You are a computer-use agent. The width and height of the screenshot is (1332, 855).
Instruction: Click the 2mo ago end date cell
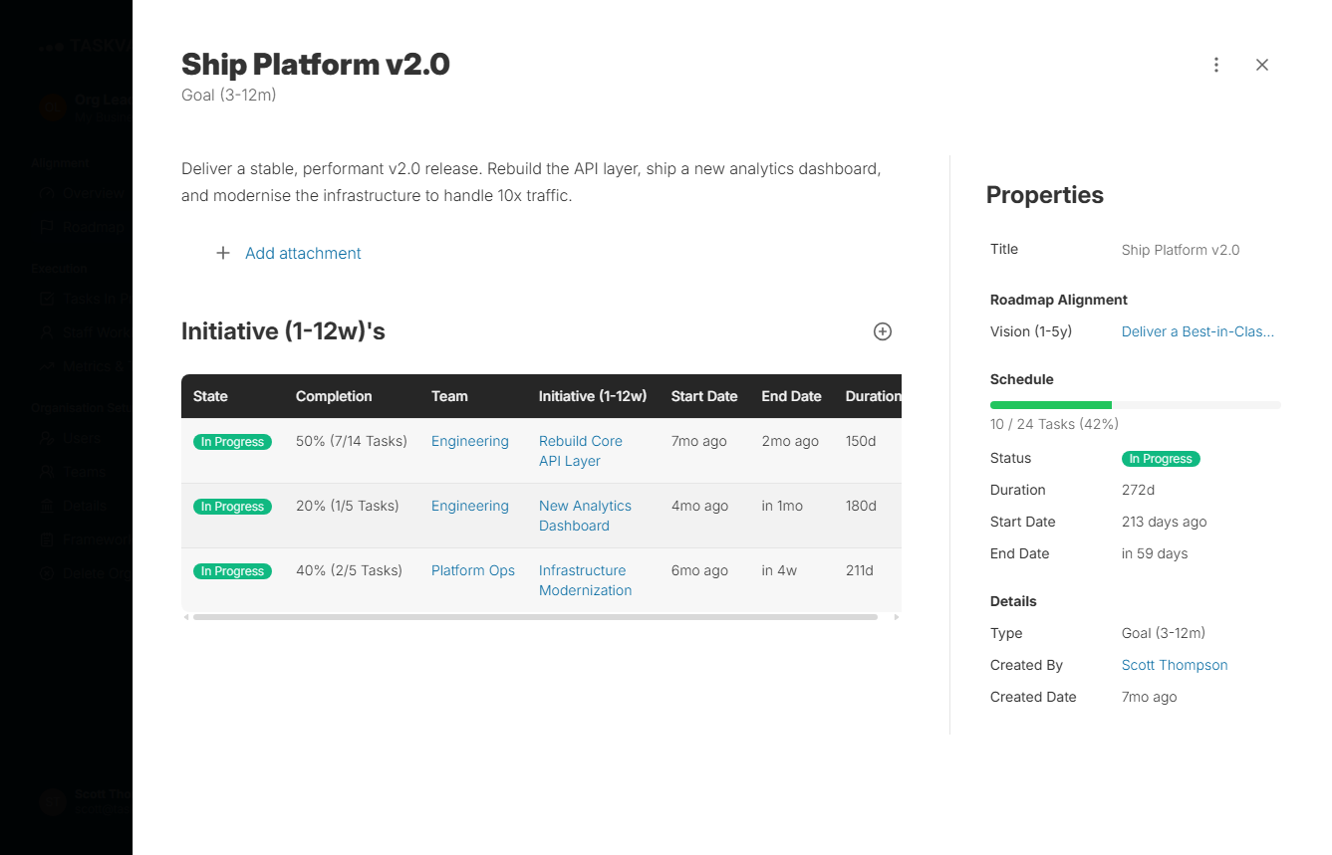pos(790,441)
